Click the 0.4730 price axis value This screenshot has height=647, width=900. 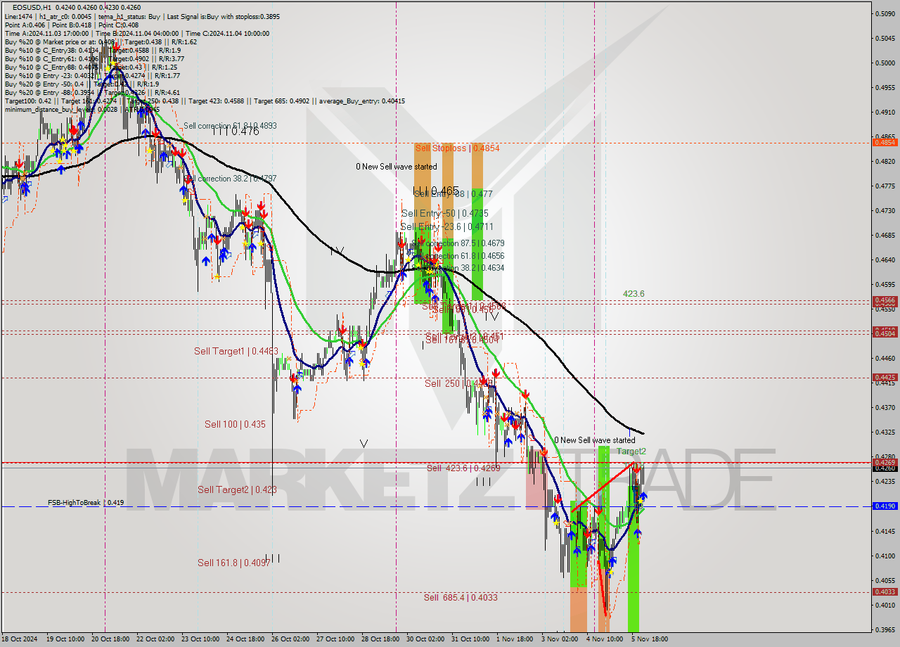tap(885, 210)
